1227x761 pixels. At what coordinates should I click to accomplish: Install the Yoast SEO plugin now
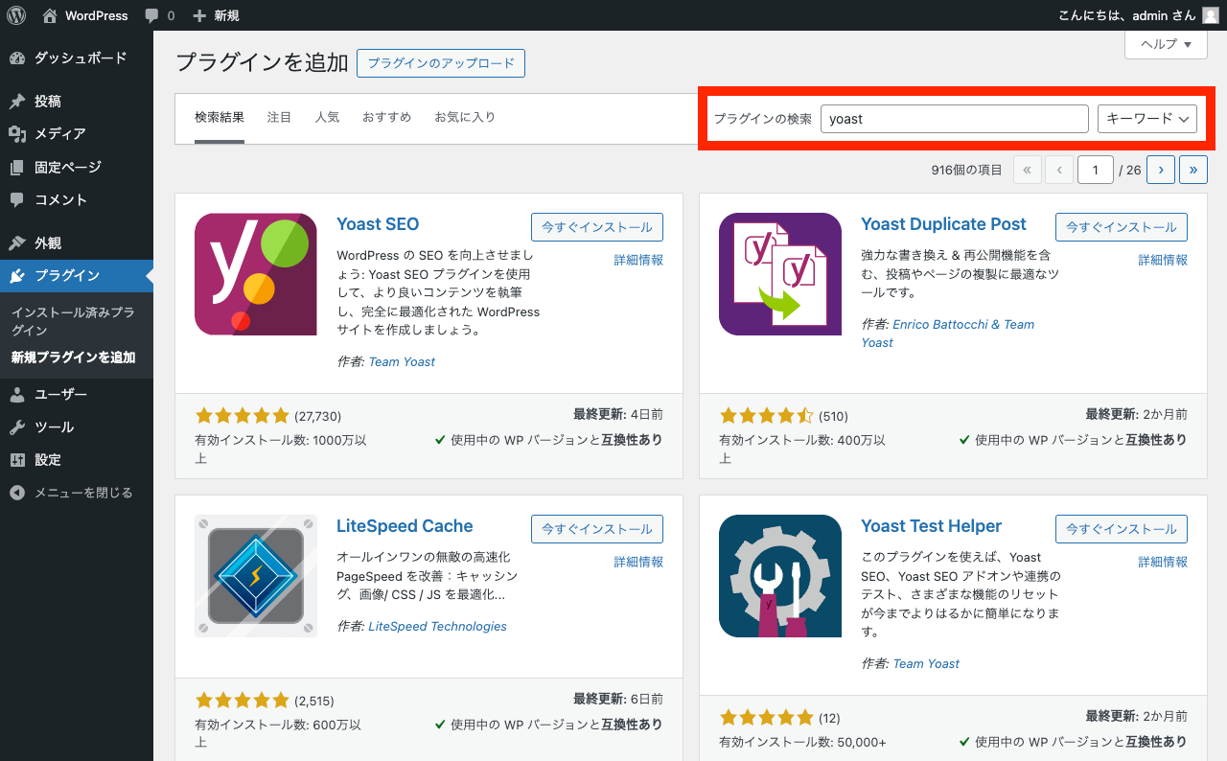tap(597, 227)
